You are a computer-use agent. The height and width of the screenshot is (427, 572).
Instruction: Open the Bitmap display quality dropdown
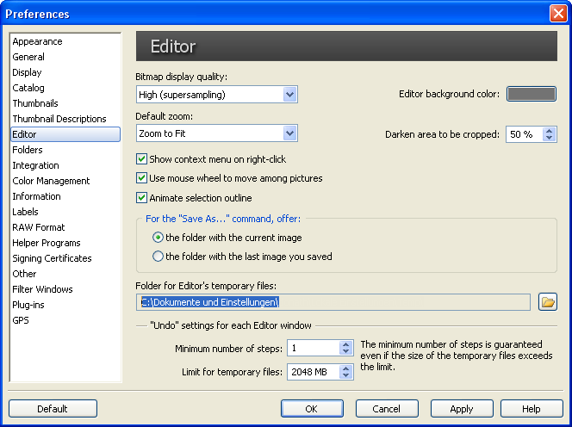290,95
